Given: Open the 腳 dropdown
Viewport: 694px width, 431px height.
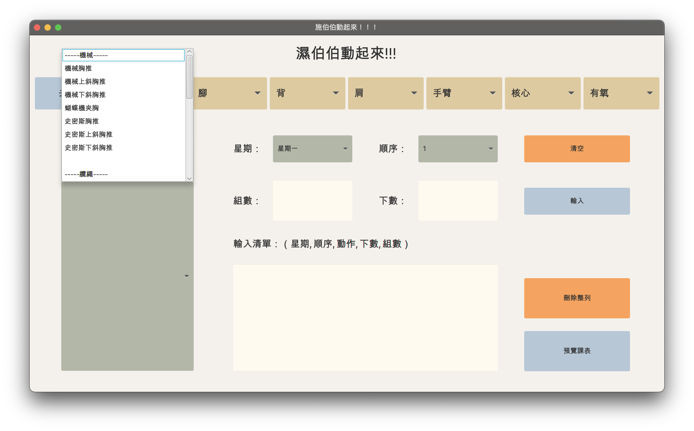Looking at the screenshot, I should [230, 93].
